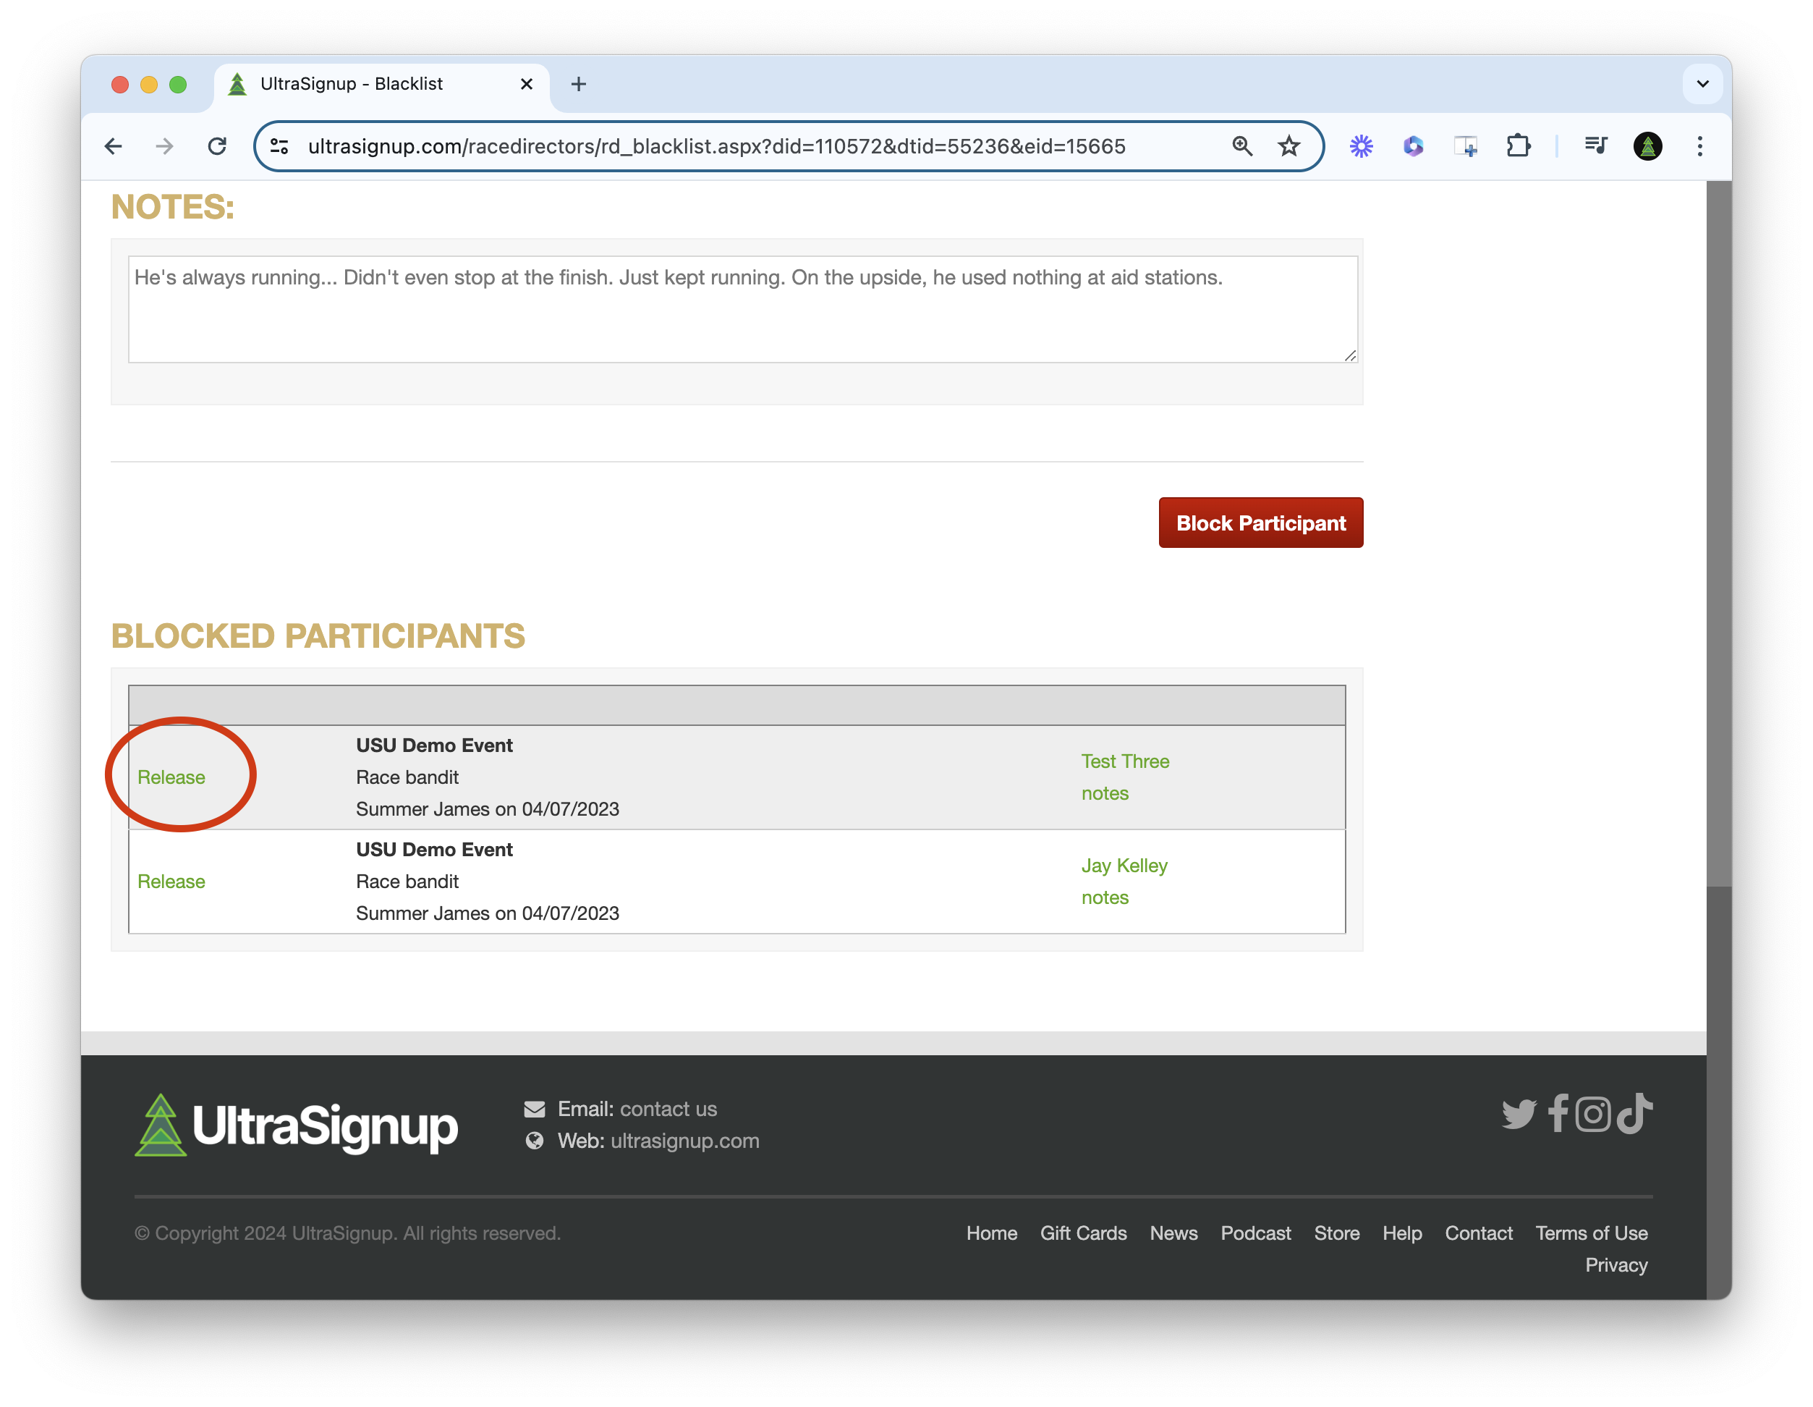Viewport: 1813px width, 1407px height.
Task: Click inside the NOTES text area
Action: pyautogui.click(x=743, y=309)
